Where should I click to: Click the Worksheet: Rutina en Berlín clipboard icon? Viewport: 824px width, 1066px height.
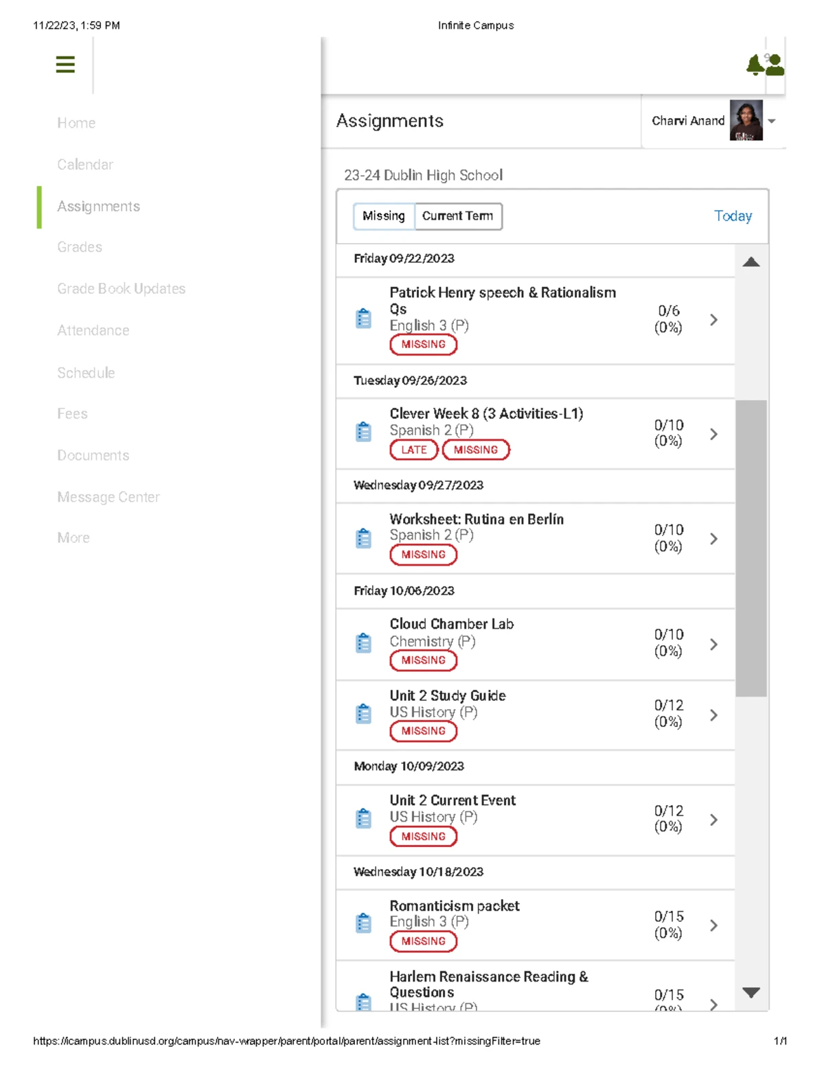(363, 538)
